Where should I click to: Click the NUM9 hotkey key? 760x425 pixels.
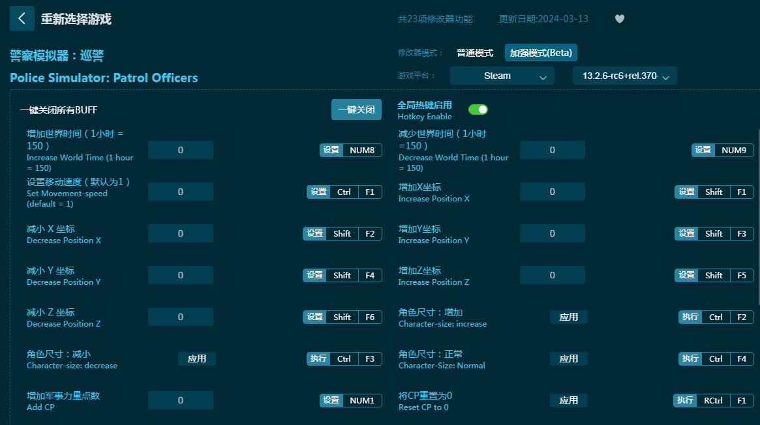point(734,150)
